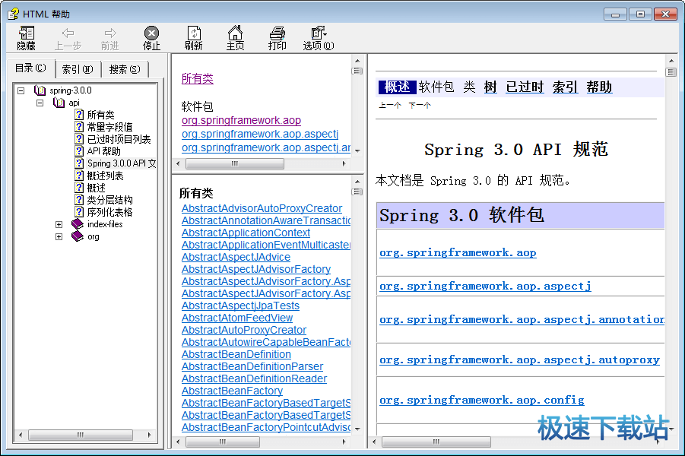The width and height of the screenshot is (685, 456).
Task: Click the page icon beside 已过时项目列表
Action: click(x=79, y=139)
